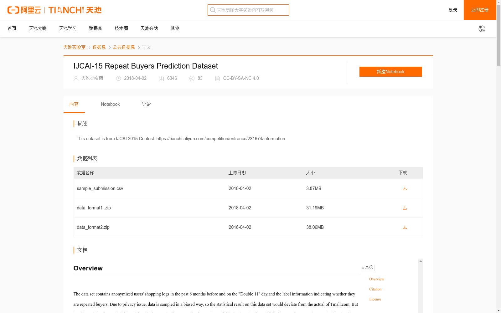The width and height of the screenshot is (501, 313).
Task: Click the author avatar icon beside 天池小喵萌
Action: point(76,79)
